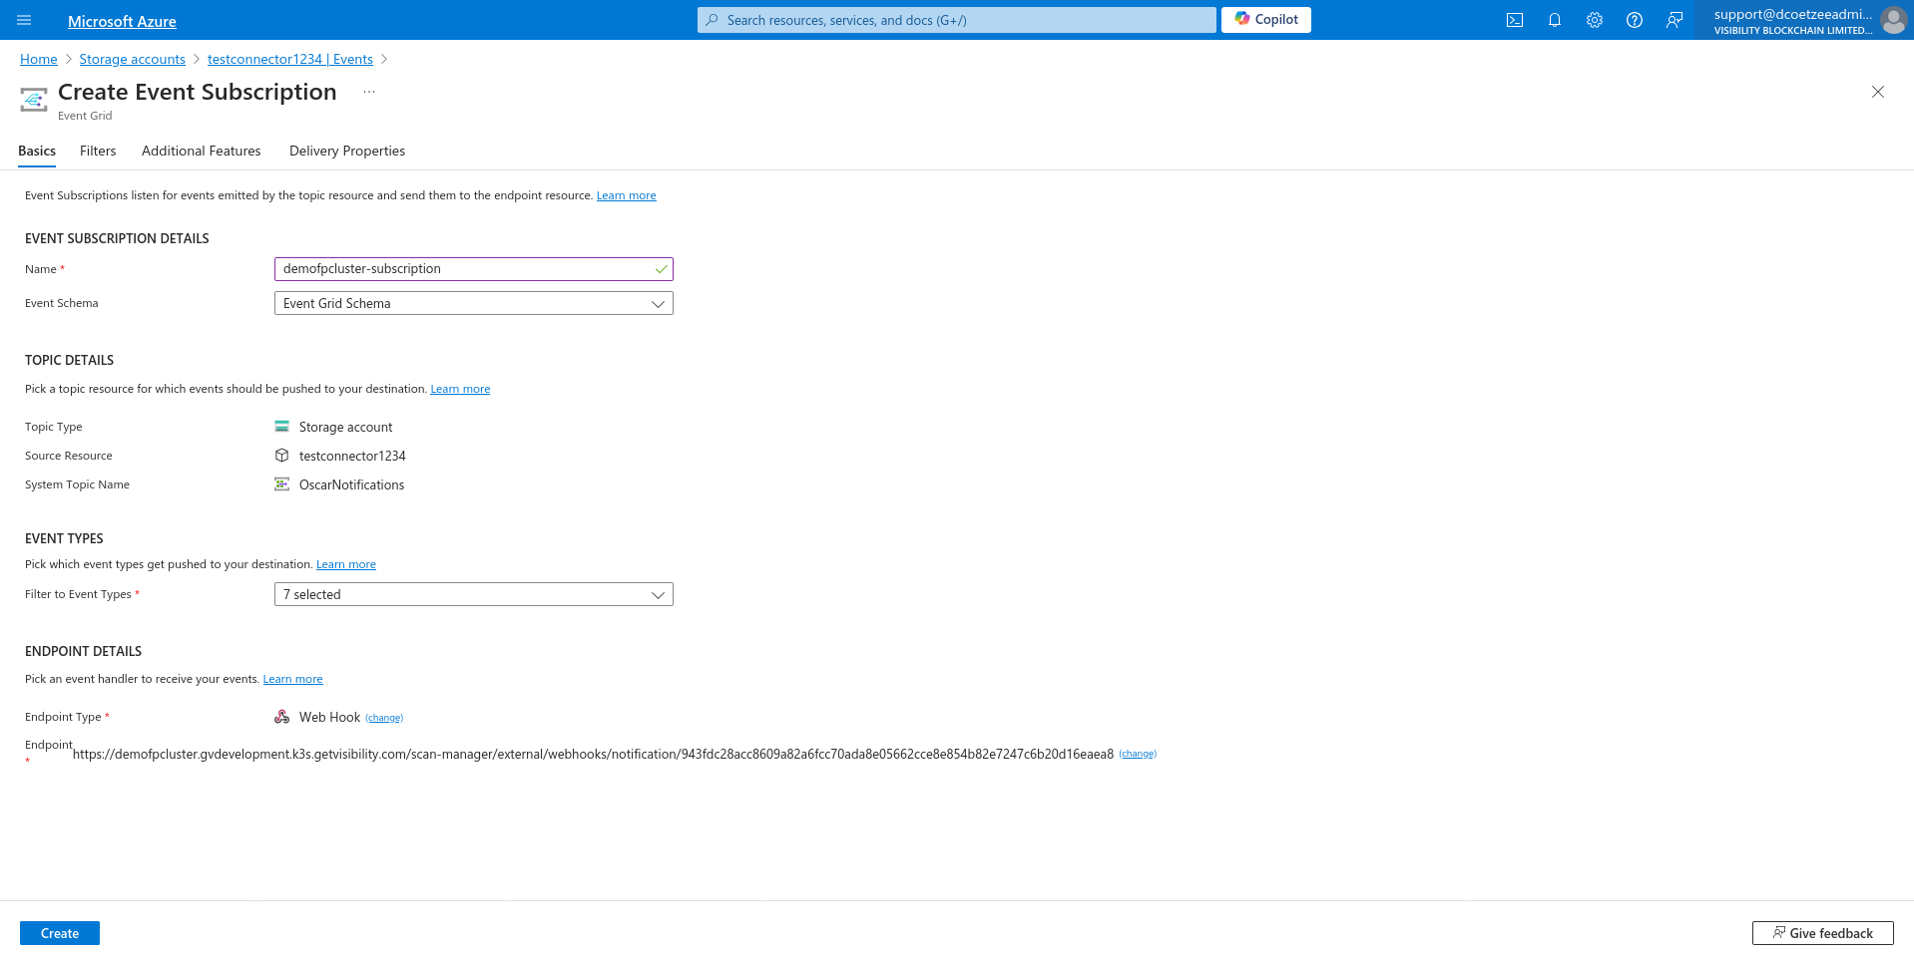The width and height of the screenshot is (1914, 965).
Task: Click into the subscription Name field
Action: [464, 269]
